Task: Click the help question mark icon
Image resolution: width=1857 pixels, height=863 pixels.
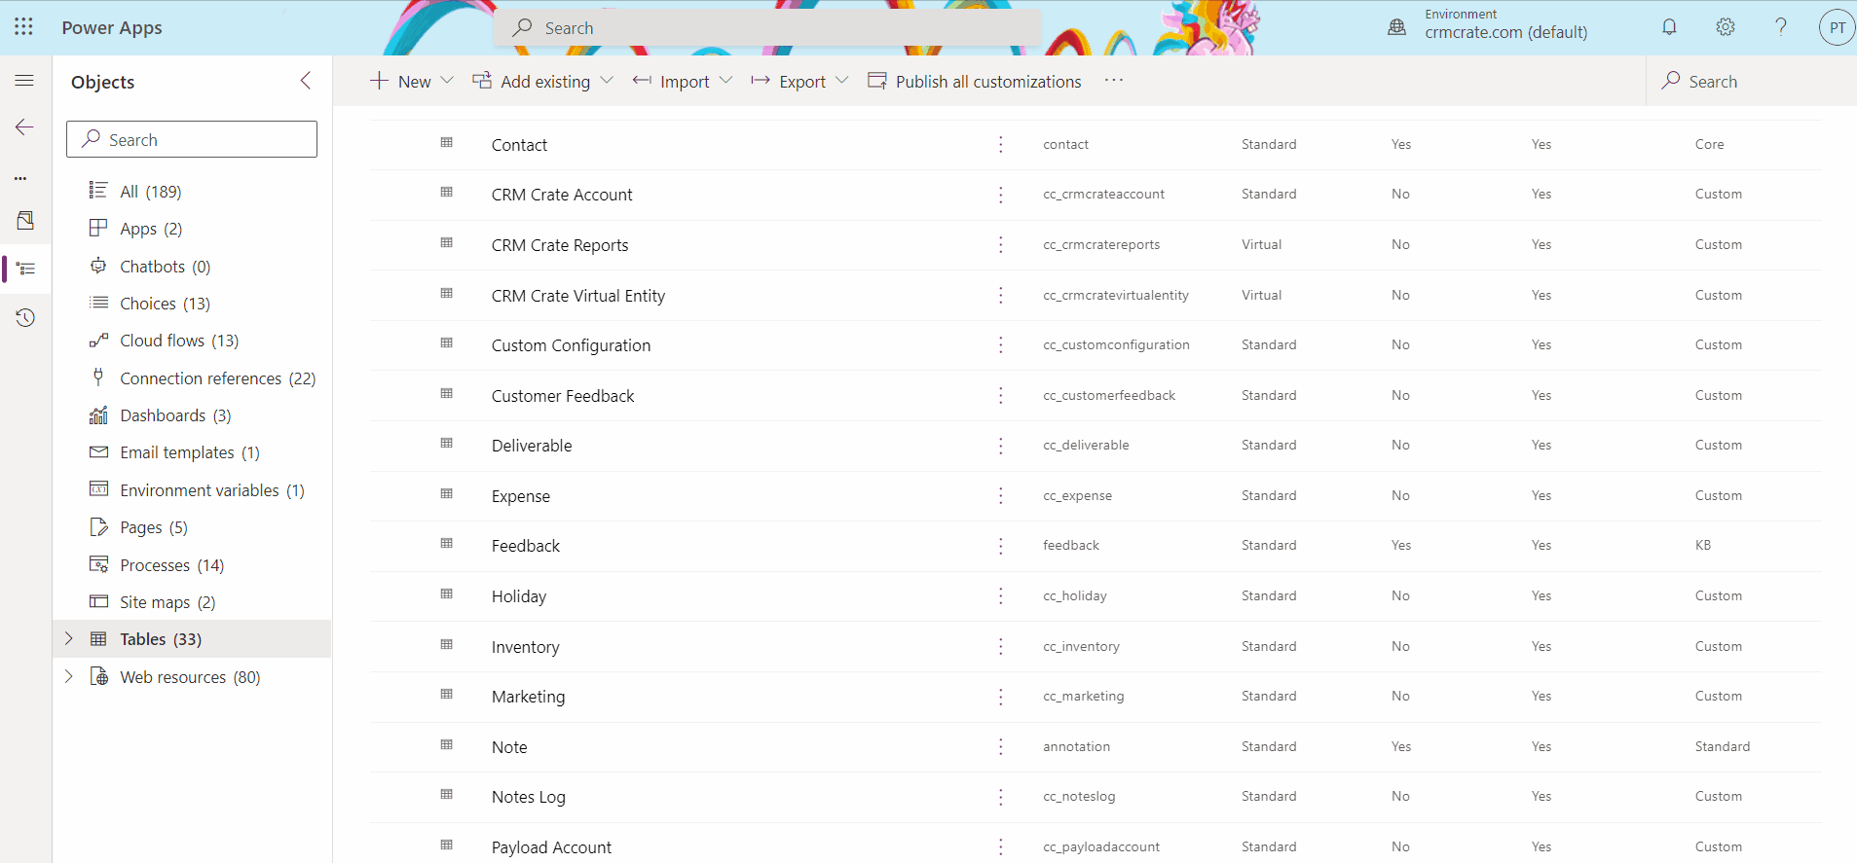Action: tap(1780, 27)
